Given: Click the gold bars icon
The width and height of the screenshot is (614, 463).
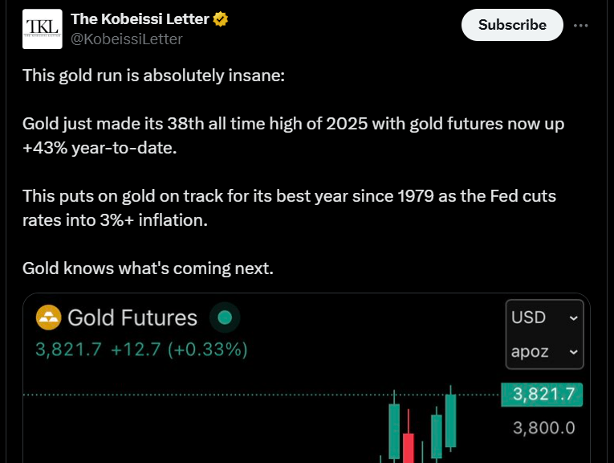Looking at the screenshot, I should [x=48, y=318].
